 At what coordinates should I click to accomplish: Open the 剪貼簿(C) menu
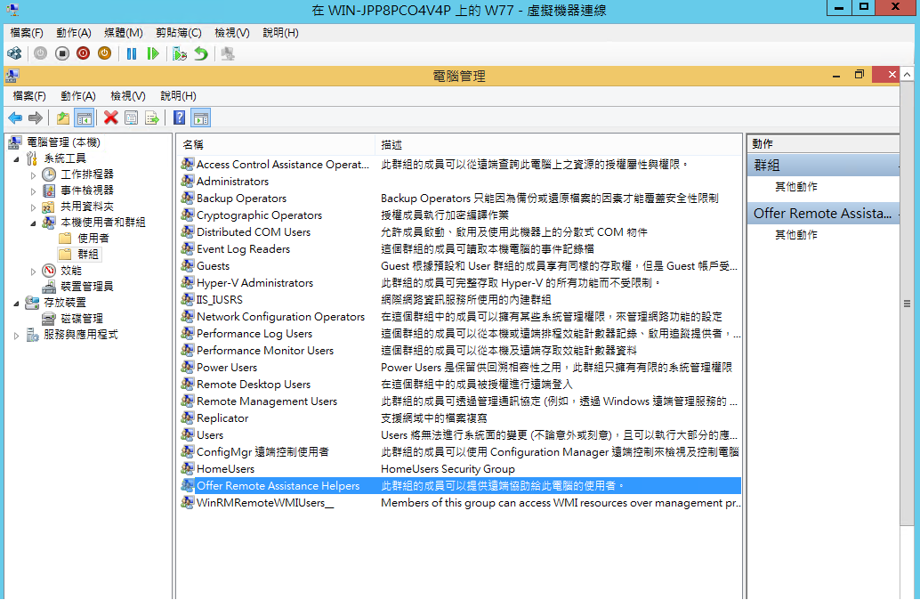click(x=178, y=33)
